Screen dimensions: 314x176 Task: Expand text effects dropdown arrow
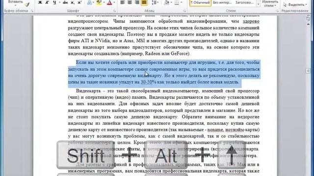click(x=94, y=2)
